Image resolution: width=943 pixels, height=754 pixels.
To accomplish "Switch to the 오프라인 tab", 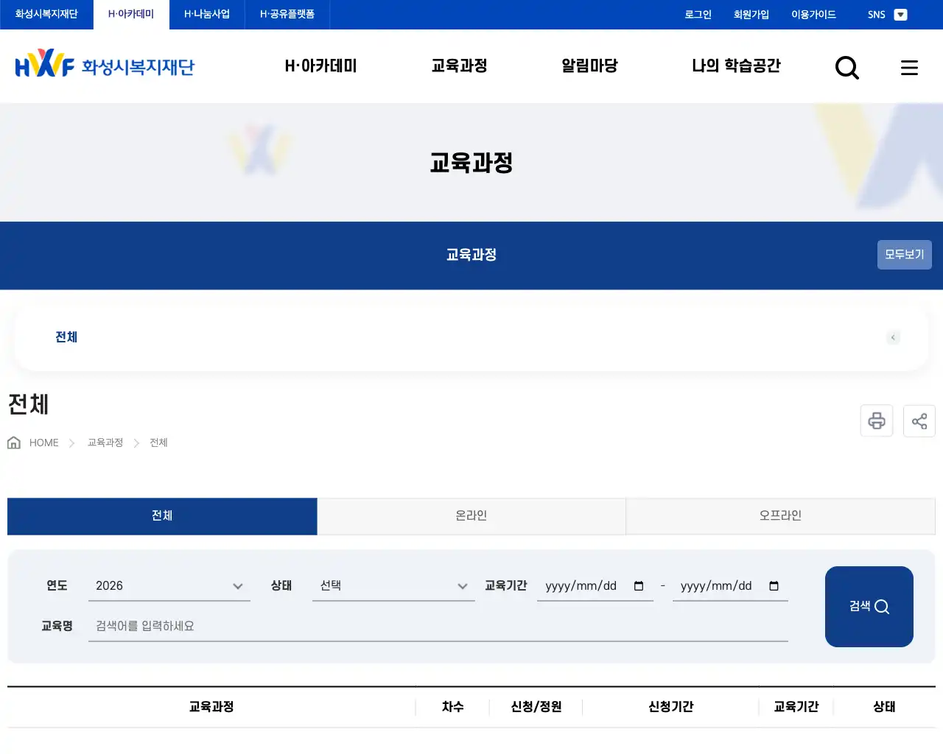I will point(780,516).
